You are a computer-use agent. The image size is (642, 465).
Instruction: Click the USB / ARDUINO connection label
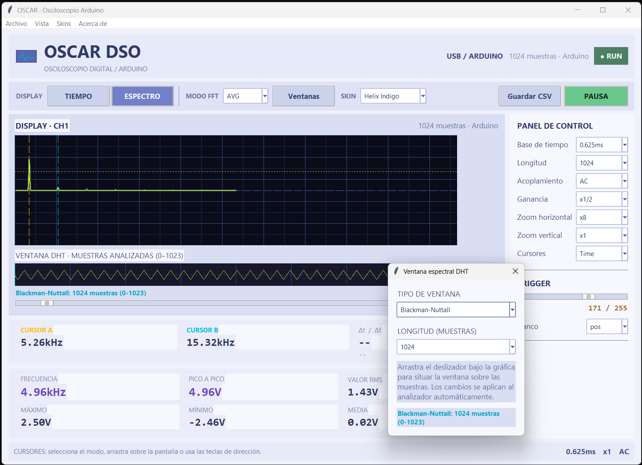[475, 56]
